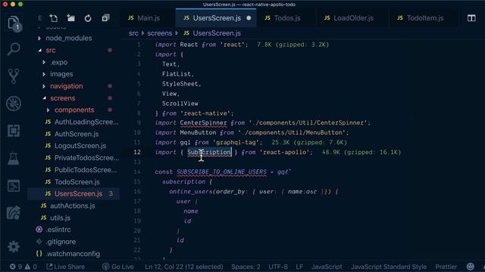This screenshot has width=485, height=272.
Task: Open the Debug view in activity bar
Action: tap(14, 104)
